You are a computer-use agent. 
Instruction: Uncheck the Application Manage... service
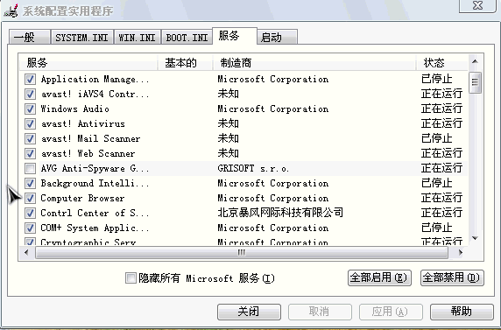[x=30, y=79]
